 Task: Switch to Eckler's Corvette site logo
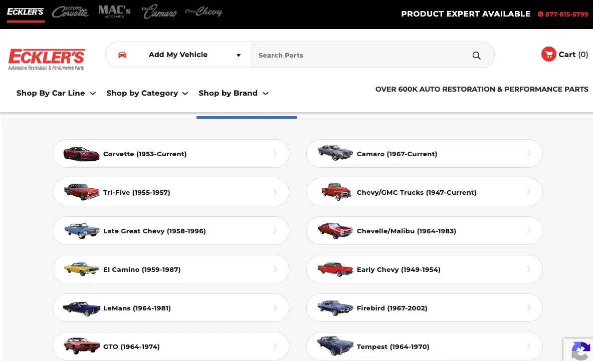pyautogui.click(x=70, y=12)
